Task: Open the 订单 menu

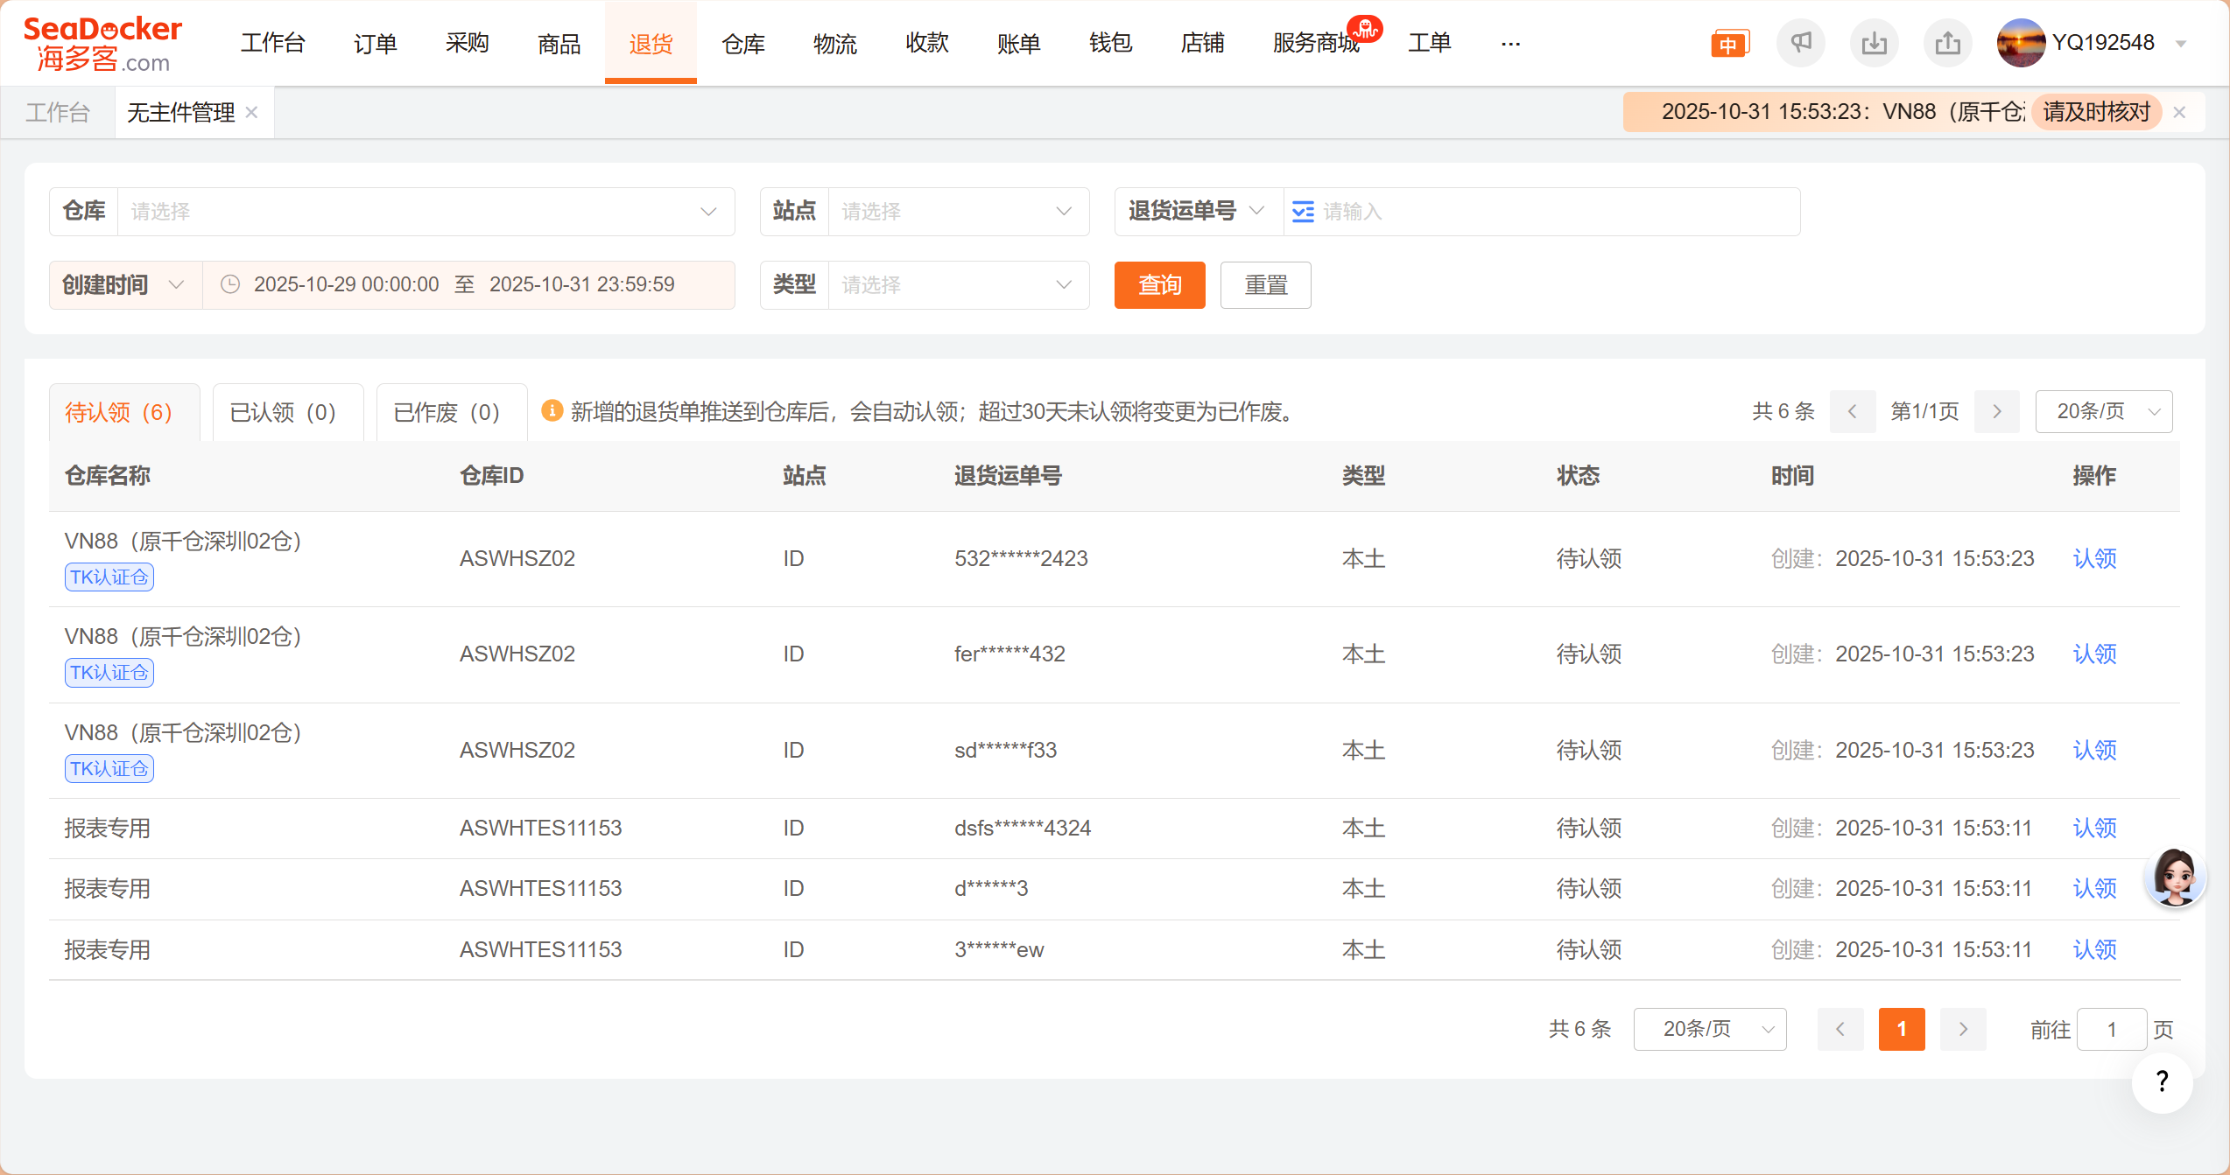Action: [x=375, y=43]
